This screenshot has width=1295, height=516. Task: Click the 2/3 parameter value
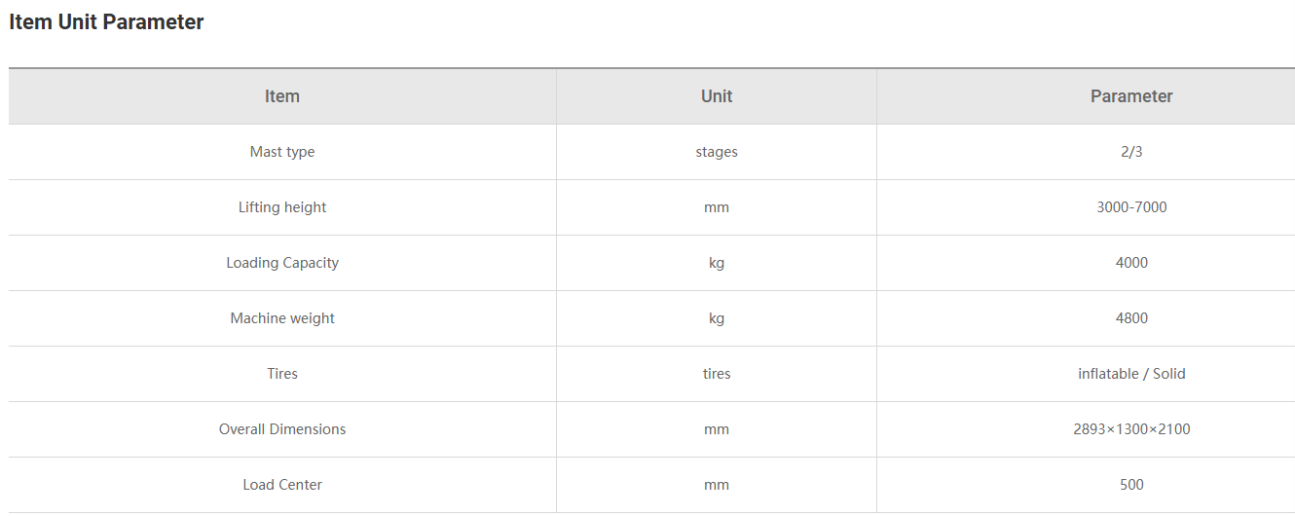click(1131, 152)
